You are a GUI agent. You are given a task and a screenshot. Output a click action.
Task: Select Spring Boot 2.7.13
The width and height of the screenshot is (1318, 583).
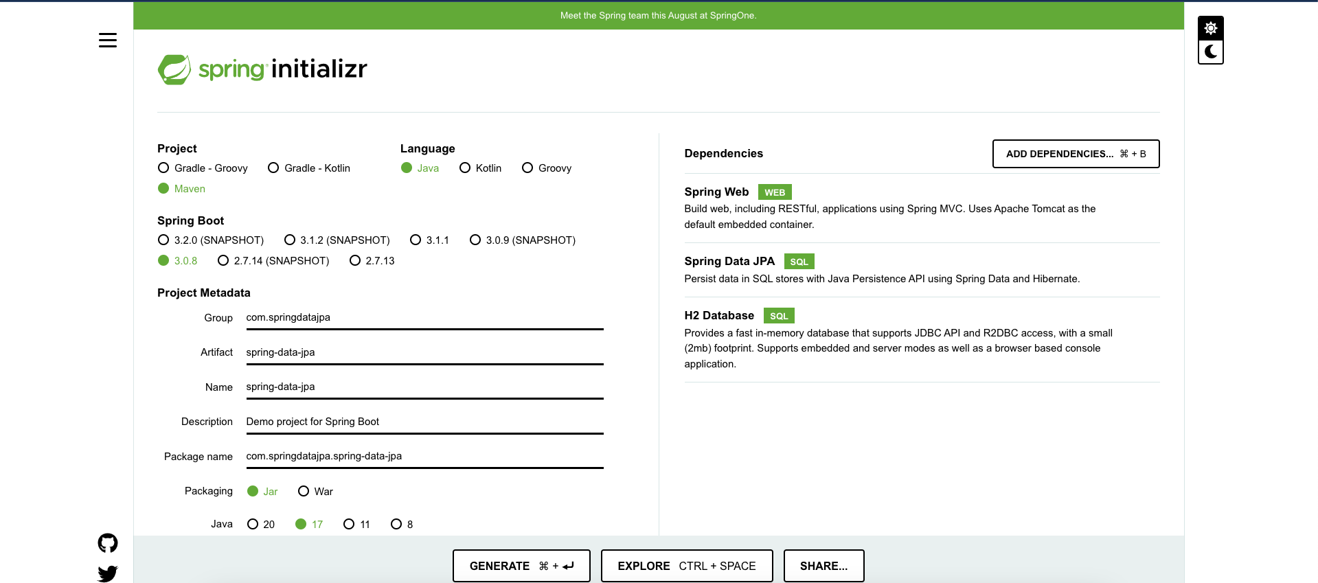pyautogui.click(x=372, y=261)
